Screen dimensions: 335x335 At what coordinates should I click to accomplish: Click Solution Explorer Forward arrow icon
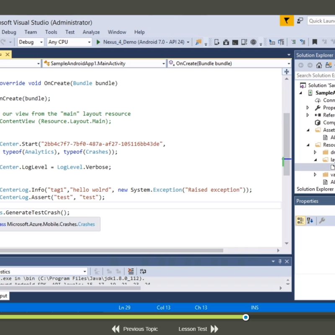coord(310,65)
